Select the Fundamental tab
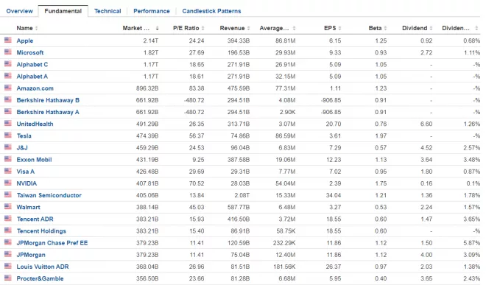The width and height of the screenshot is (486, 285). pos(63,11)
